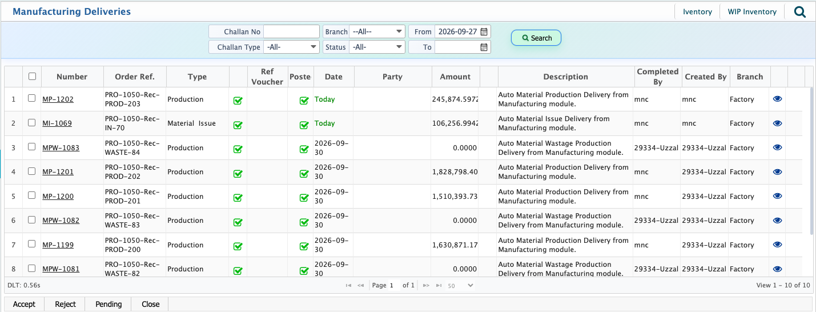
Task: Click the eye icon for MPW-1083
Action: (x=777, y=147)
